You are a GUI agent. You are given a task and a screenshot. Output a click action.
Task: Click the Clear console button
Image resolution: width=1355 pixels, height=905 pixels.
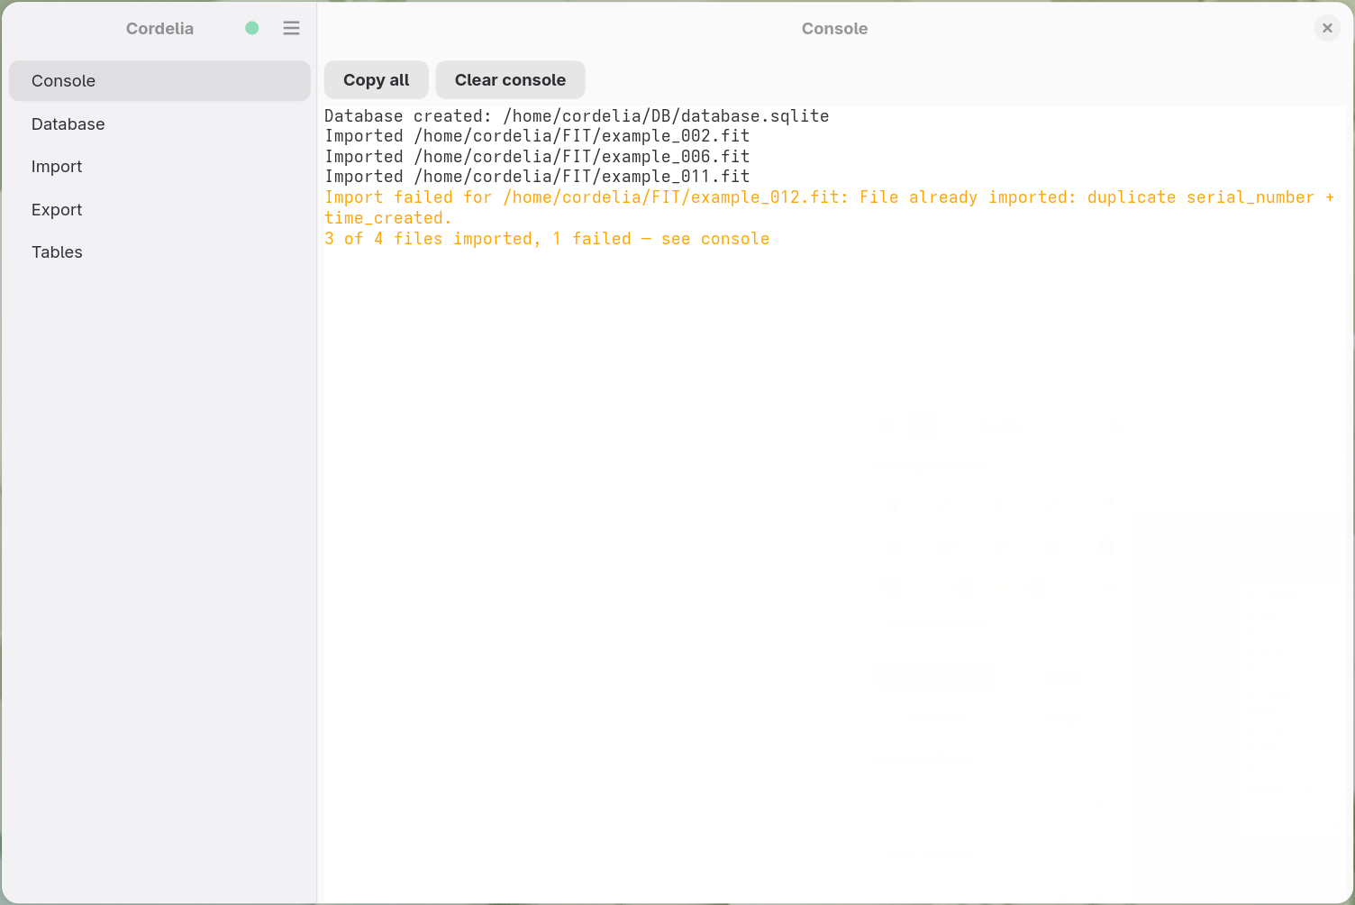(x=510, y=80)
